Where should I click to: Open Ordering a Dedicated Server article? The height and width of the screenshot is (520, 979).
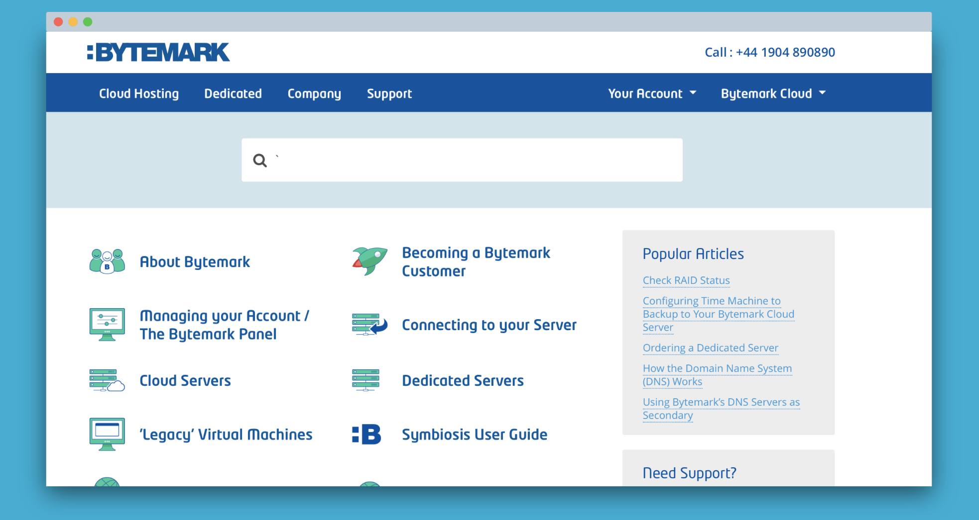pos(711,348)
